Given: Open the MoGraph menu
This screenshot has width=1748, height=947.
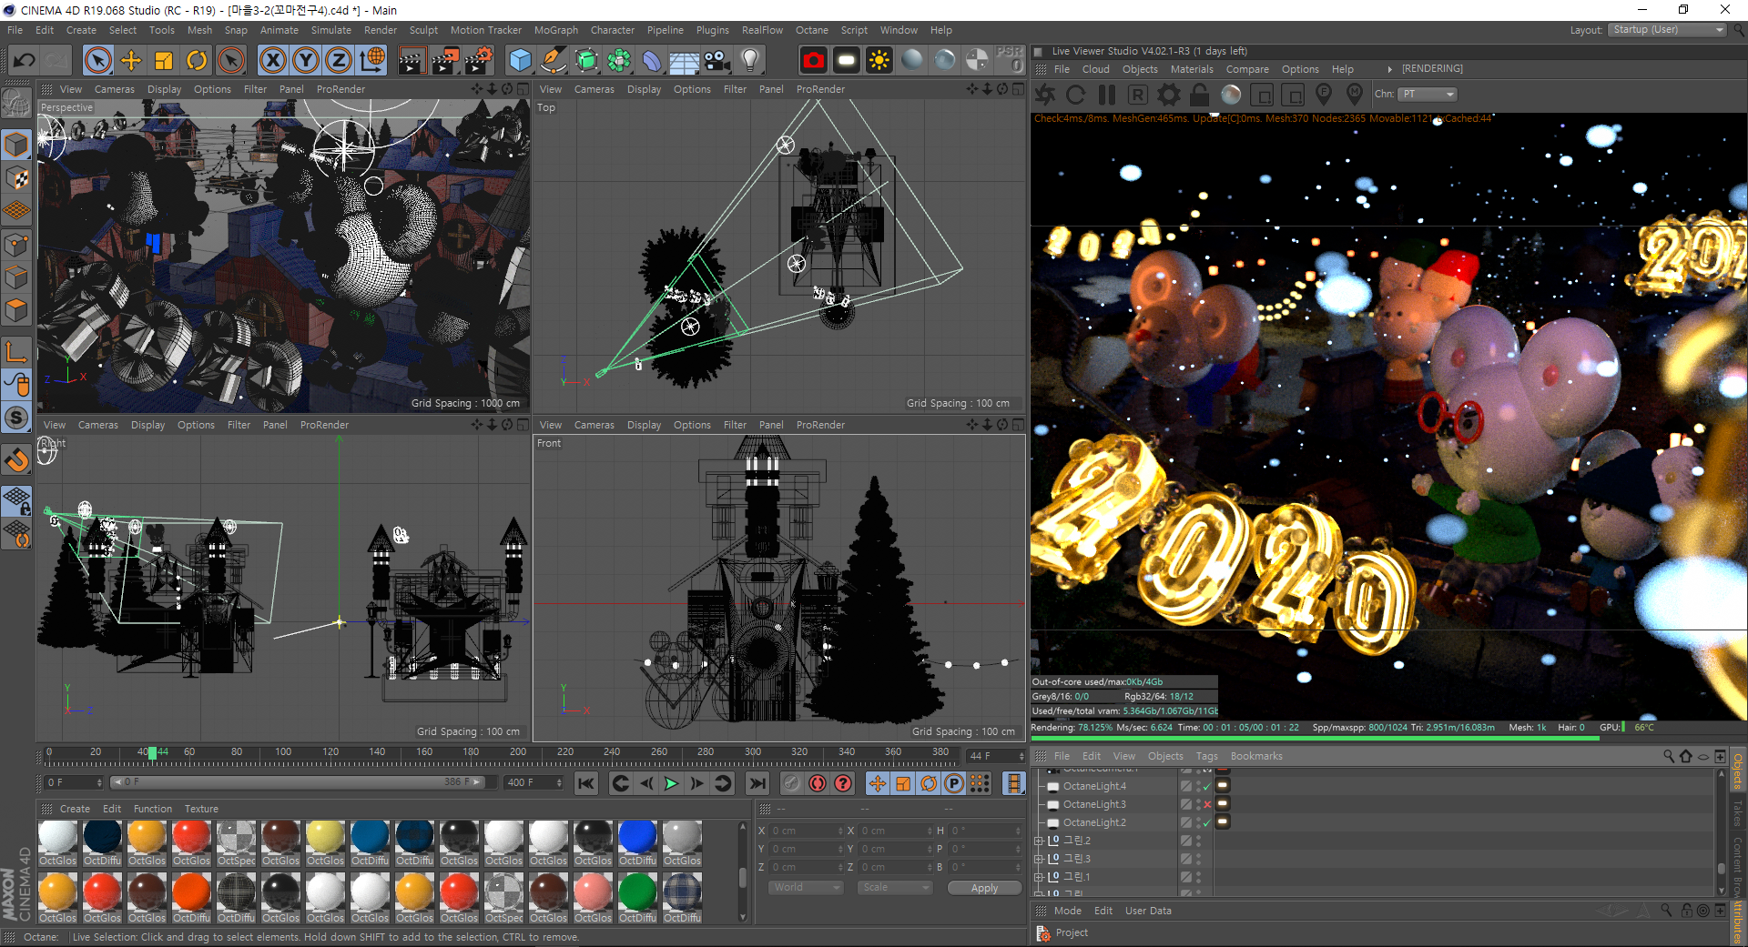Looking at the screenshot, I should coord(555,30).
